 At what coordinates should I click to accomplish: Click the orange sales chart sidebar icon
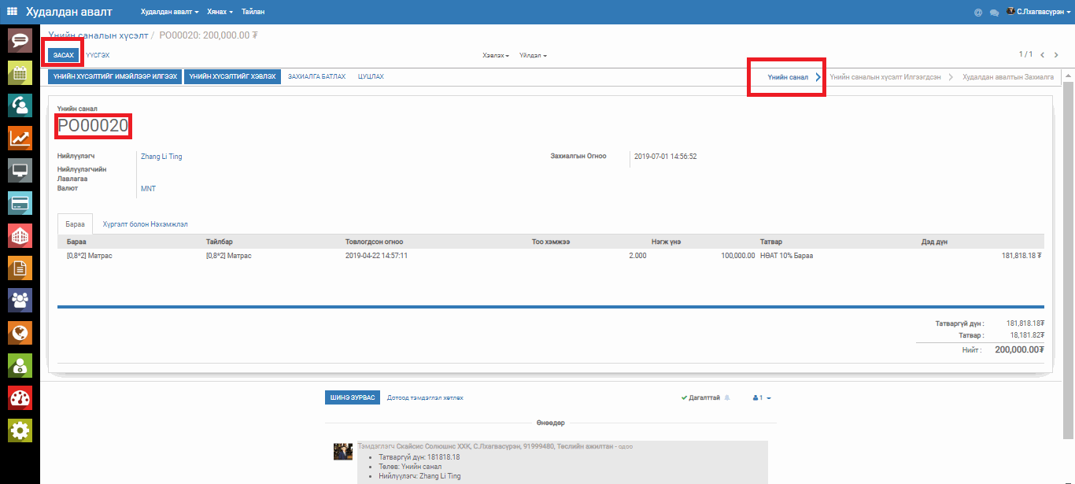point(20,138)
